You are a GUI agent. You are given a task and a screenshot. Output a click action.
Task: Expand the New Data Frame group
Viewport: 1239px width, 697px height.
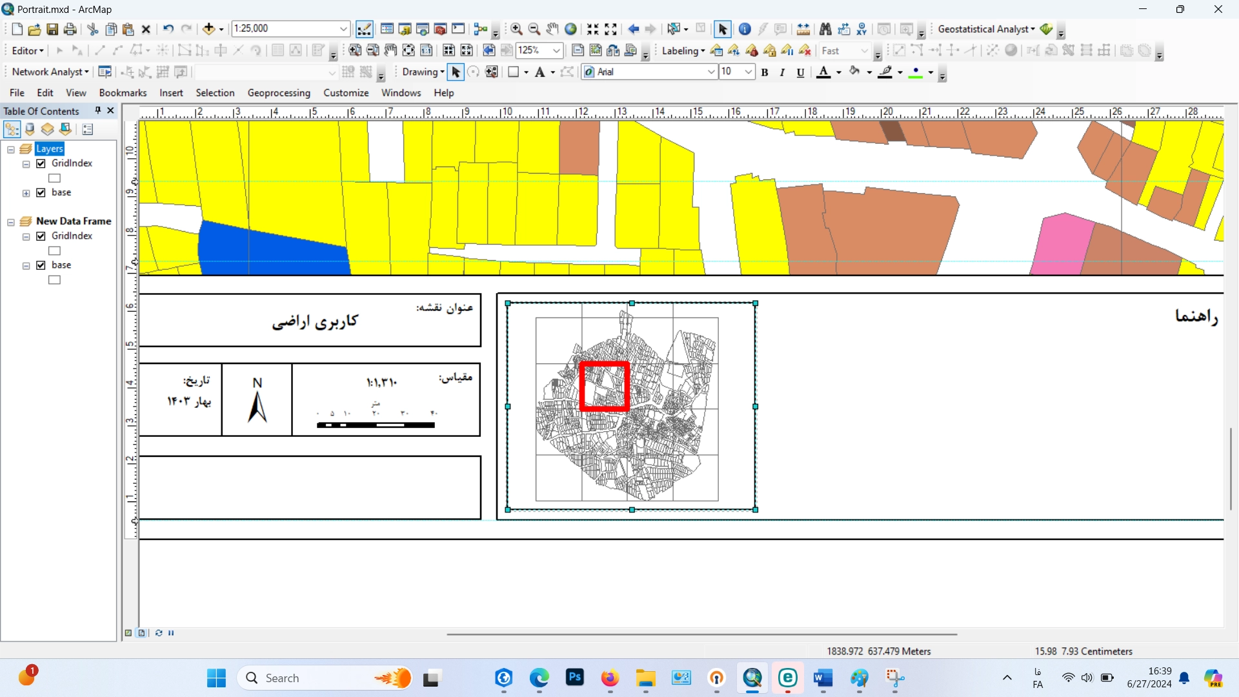(11, 221)
